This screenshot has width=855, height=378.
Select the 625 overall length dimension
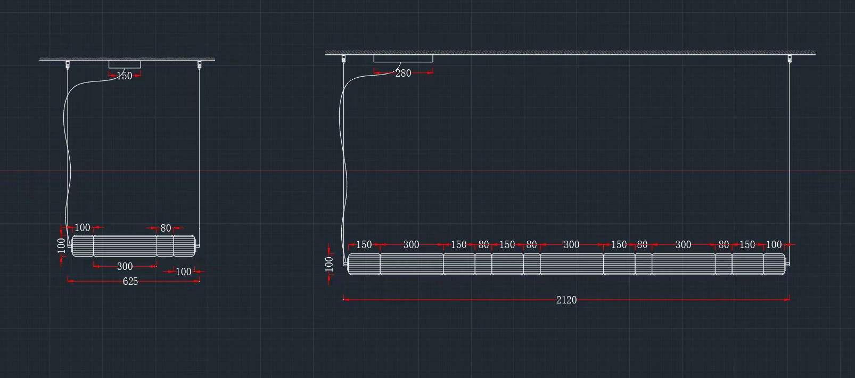coord(130,281)
